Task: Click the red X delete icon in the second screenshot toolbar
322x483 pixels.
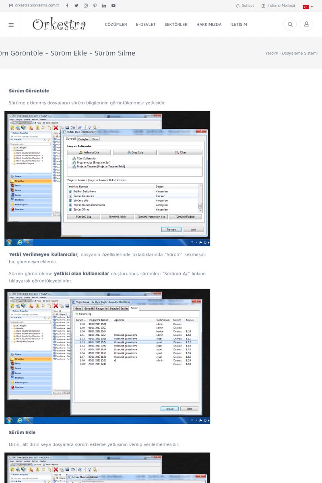Action: 56,305
